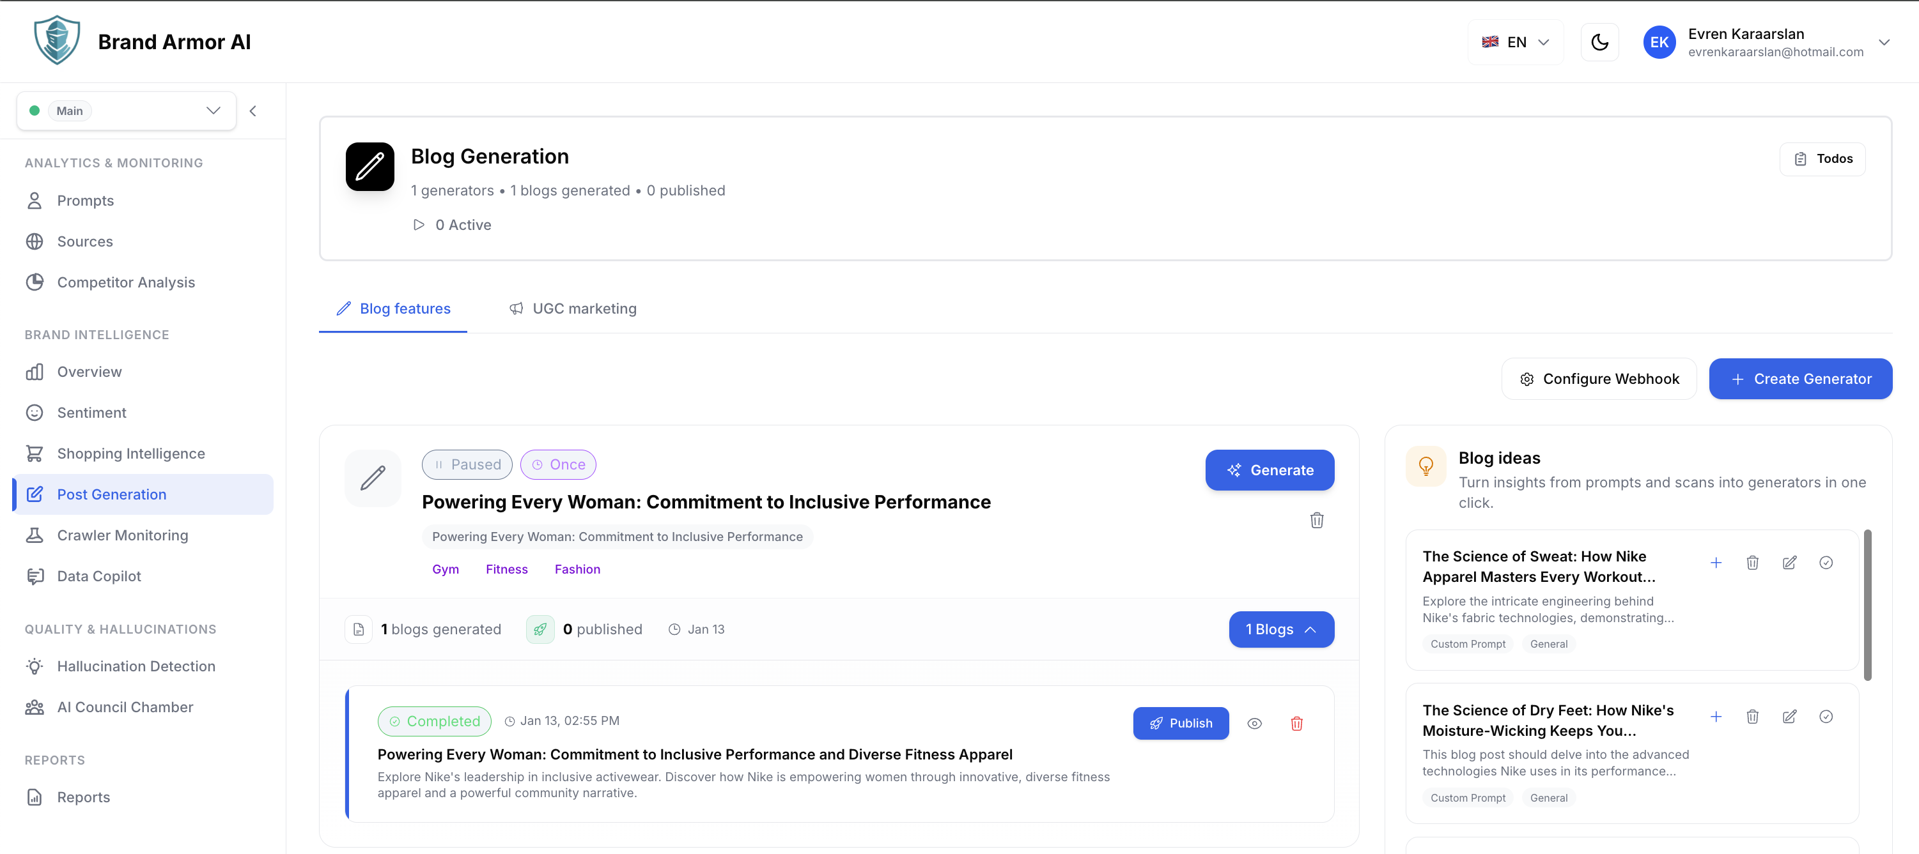1919x854 pixels.
Task: Delete the Powering Every Woman generator
Action: pyautogui.click(x=1316, y=520)
